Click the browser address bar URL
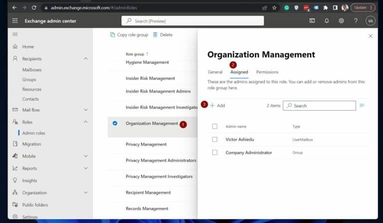This screenshot has height=223, width=383. (94, 8)
